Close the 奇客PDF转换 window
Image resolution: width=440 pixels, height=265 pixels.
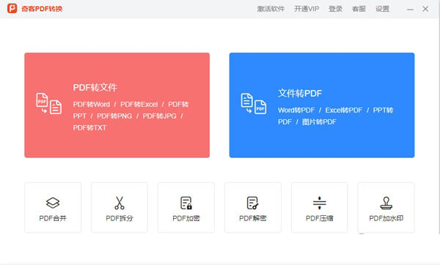tap(425, 9)
